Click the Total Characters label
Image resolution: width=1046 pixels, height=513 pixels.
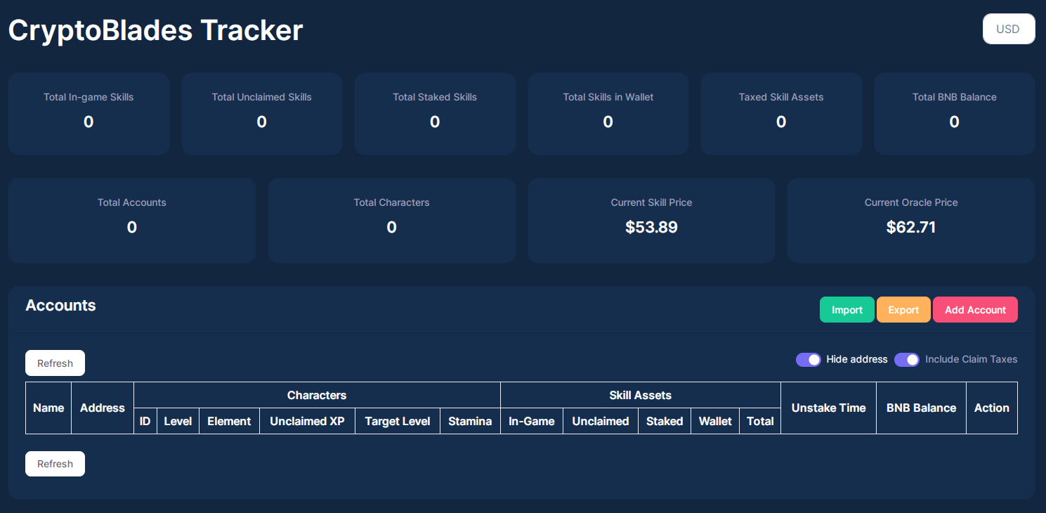(392, 202)
